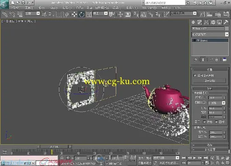Toggle the 3D Snaps icon
Viewport: 231px width, 166px height.
pyautogui.click(x=136, y=14)
